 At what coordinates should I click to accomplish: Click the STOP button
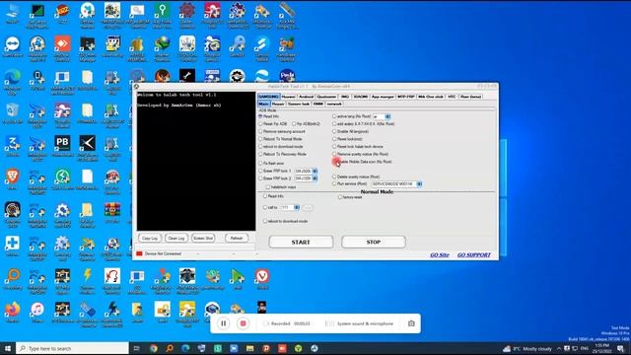(374, 243)
